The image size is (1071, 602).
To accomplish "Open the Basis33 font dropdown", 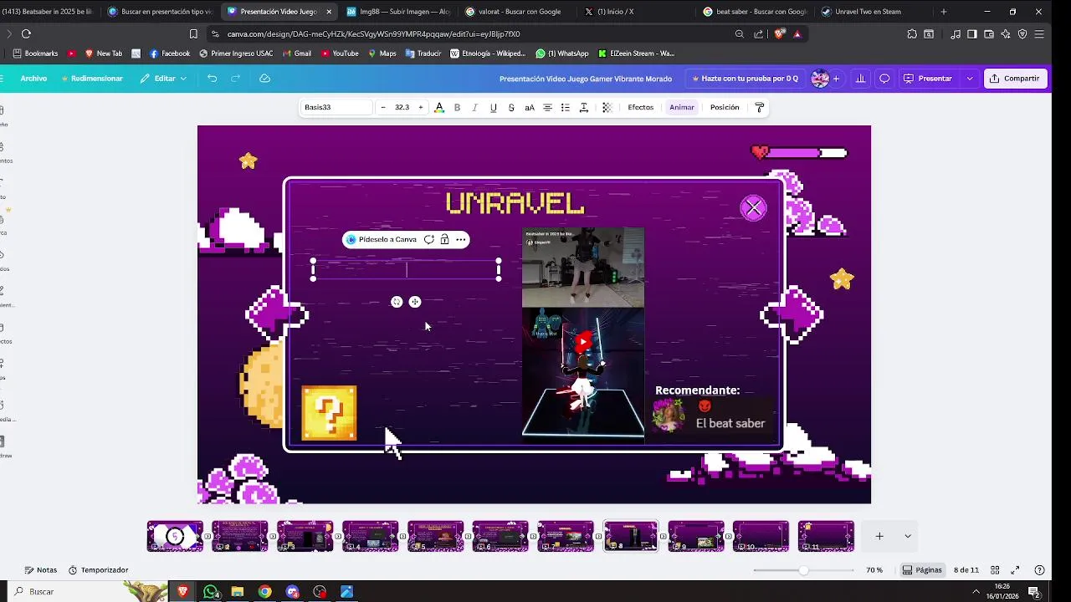I will click(x=336, y=107).
